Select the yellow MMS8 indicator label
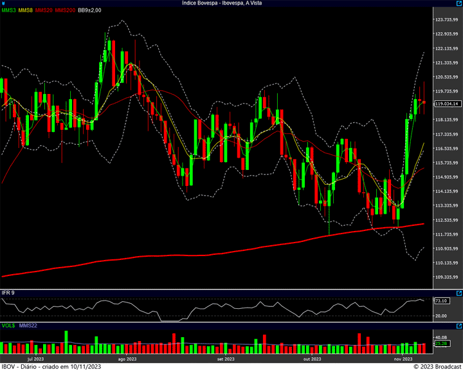This screenshot has height=370, width=463. point(26,10)
